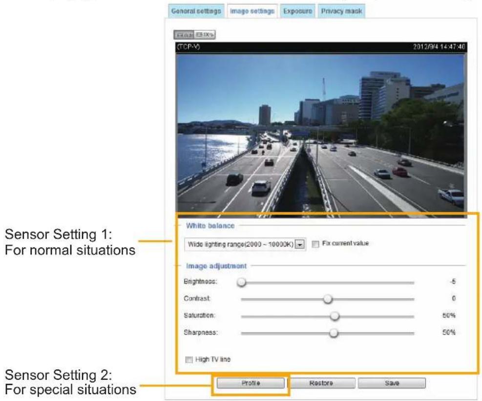Viewport: 482px width, 401px height.
Task: Click the Restore button
Action: pyautogui.click(x=321, y=383)
